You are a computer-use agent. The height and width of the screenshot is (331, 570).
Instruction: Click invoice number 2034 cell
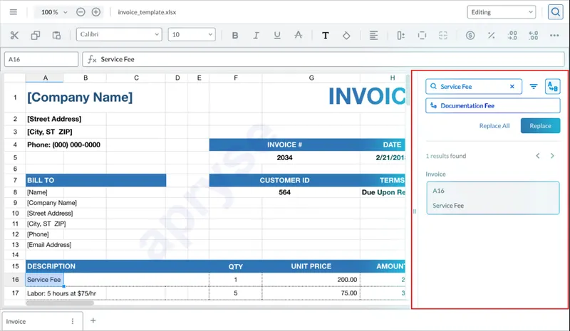[284, 158]
